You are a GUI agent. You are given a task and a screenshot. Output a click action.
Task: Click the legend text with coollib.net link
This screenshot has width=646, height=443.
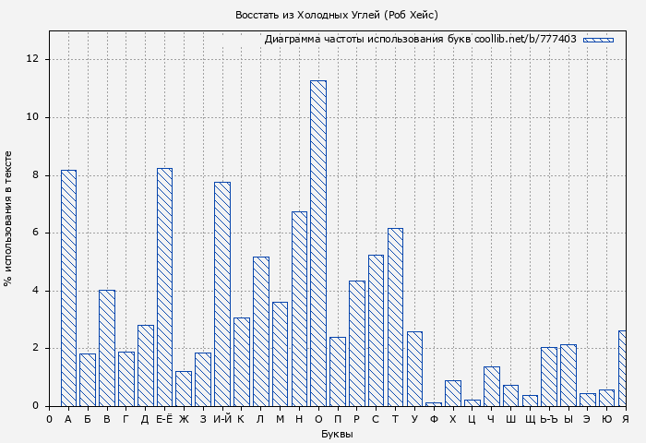[420, 40]
